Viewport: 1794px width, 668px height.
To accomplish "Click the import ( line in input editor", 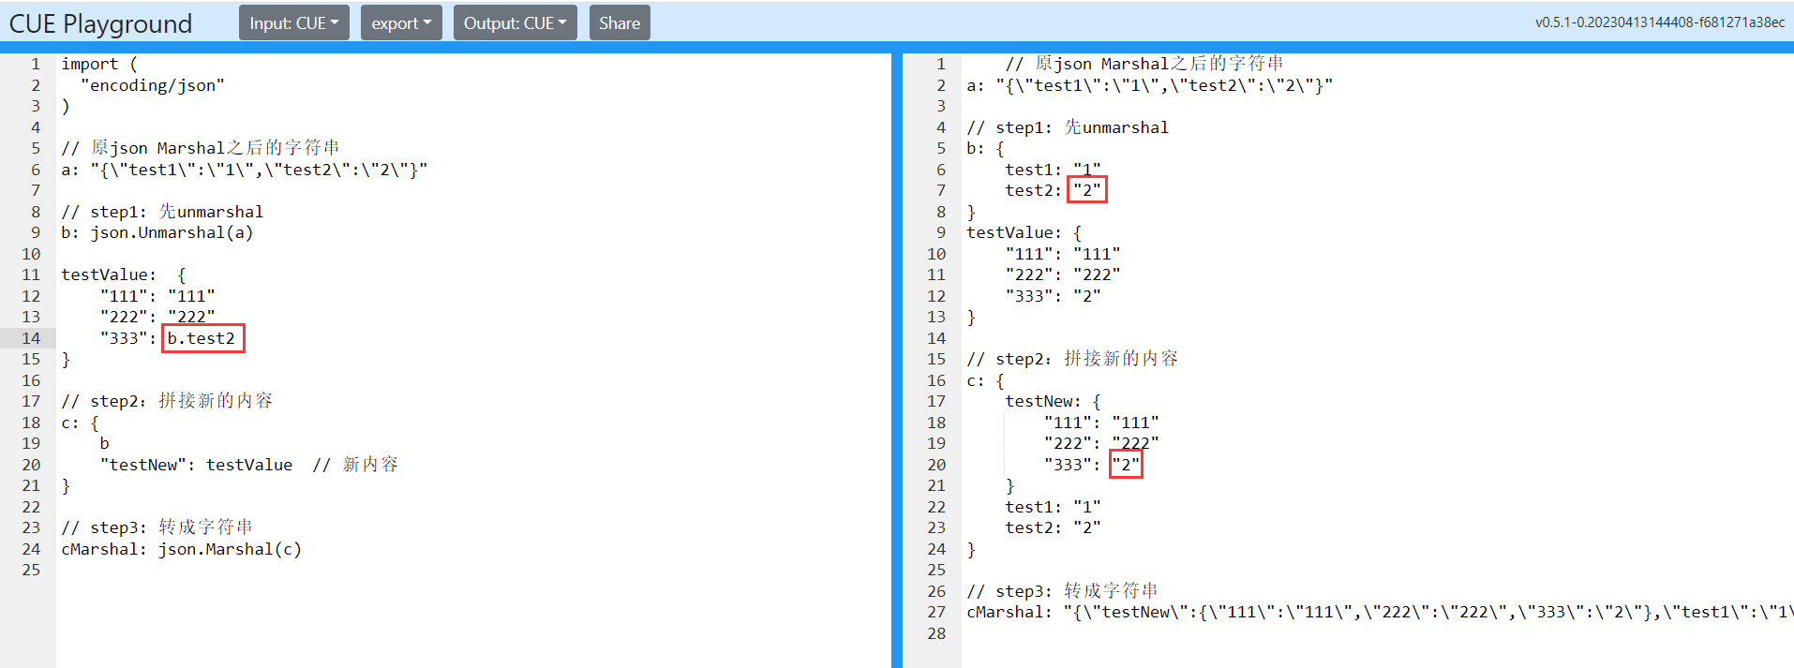I will (99, 64).
